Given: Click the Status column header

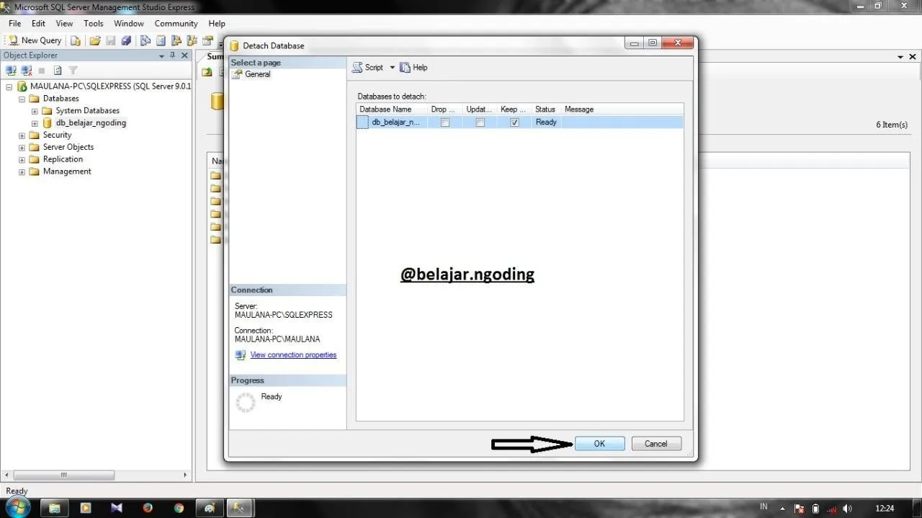Looking at the screenshot, I should 547,110.
